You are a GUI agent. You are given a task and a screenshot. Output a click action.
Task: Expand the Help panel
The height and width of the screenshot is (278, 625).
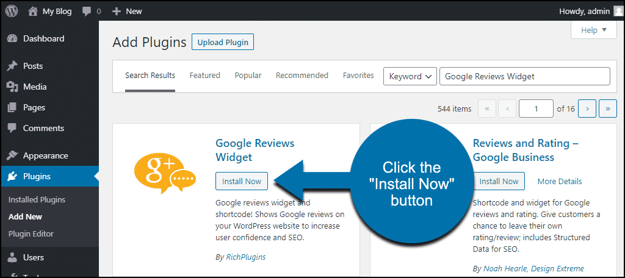(x=594, y=30)
